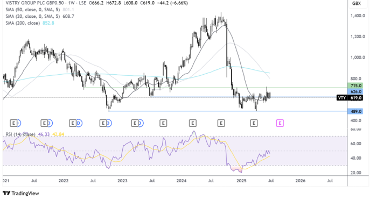Click the pink upcoming earnings E marker
377x200 pixels.
pos(280,124)
